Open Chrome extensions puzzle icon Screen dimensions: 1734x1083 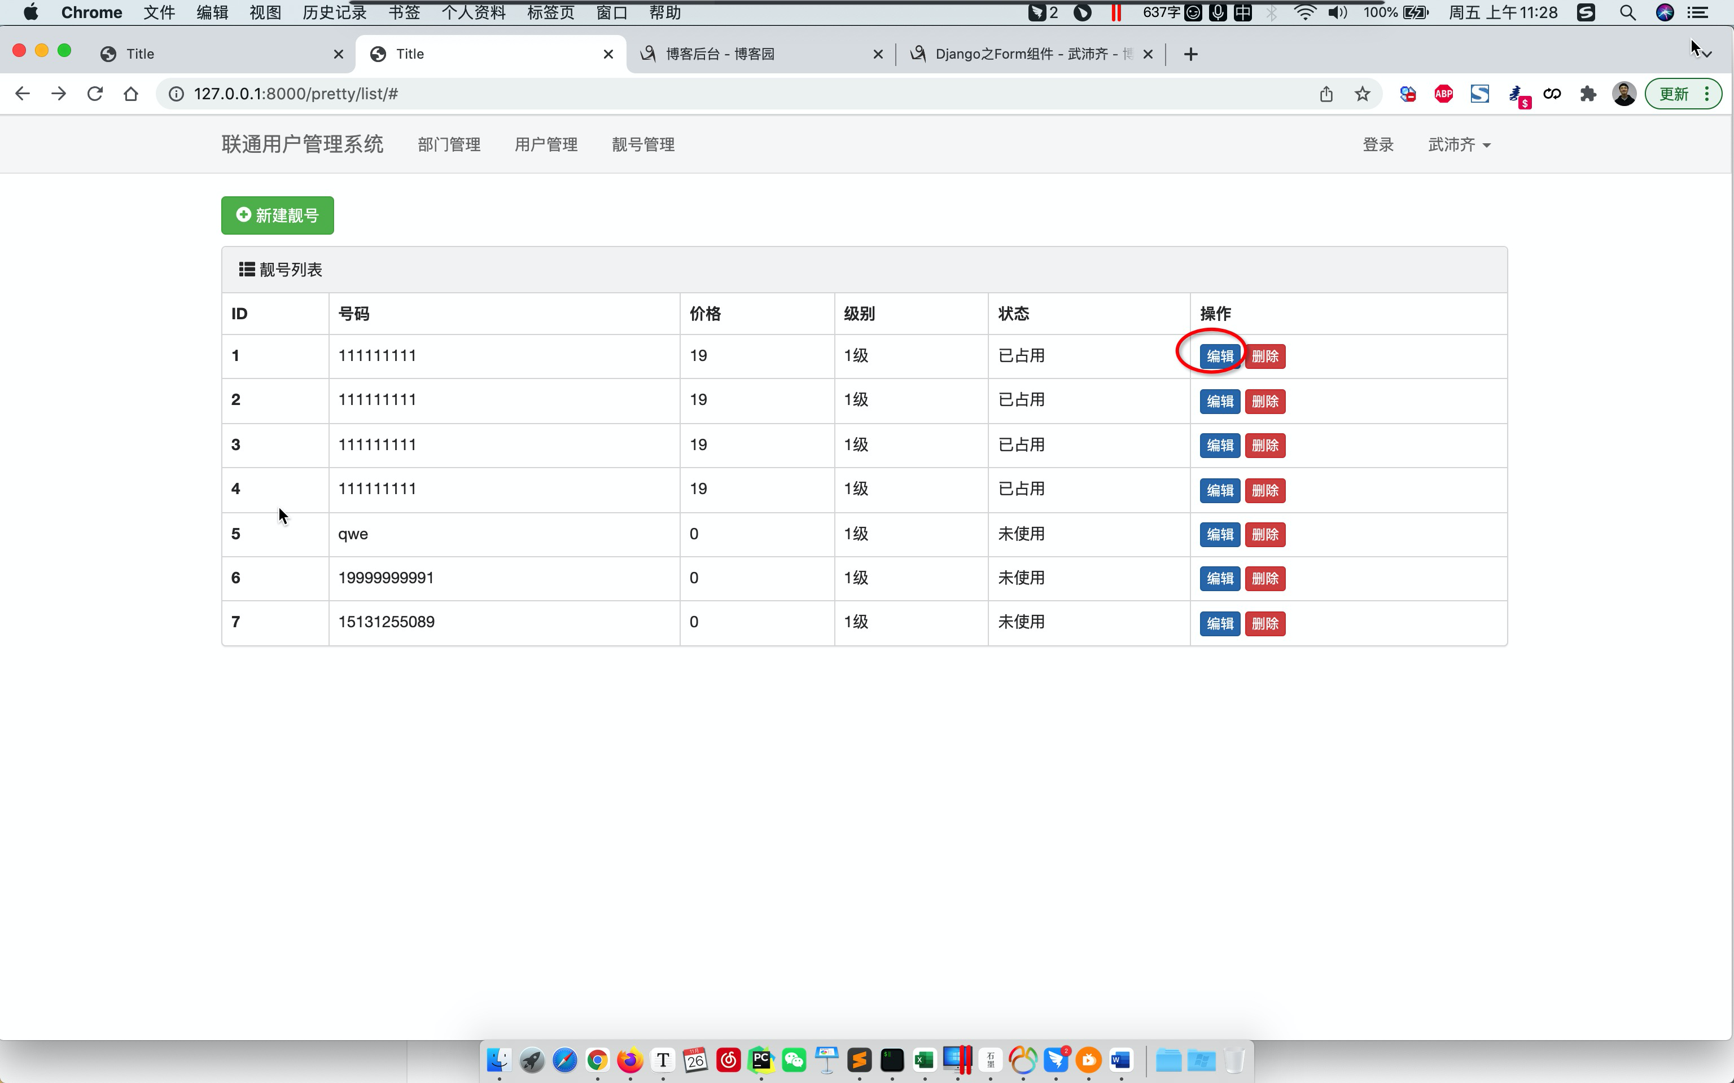point(1588,94)
